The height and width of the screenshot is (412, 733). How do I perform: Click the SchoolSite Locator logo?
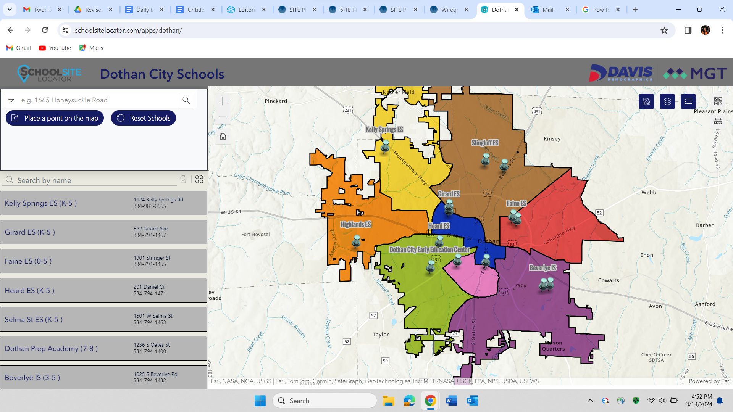point(49,74)
